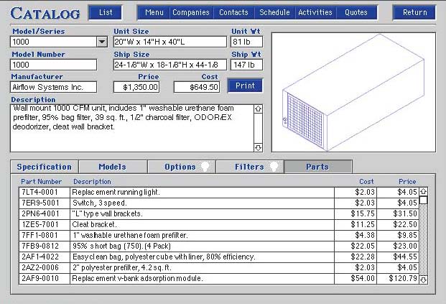
Task: Open the Contacts section
Action: coord(233,12)
